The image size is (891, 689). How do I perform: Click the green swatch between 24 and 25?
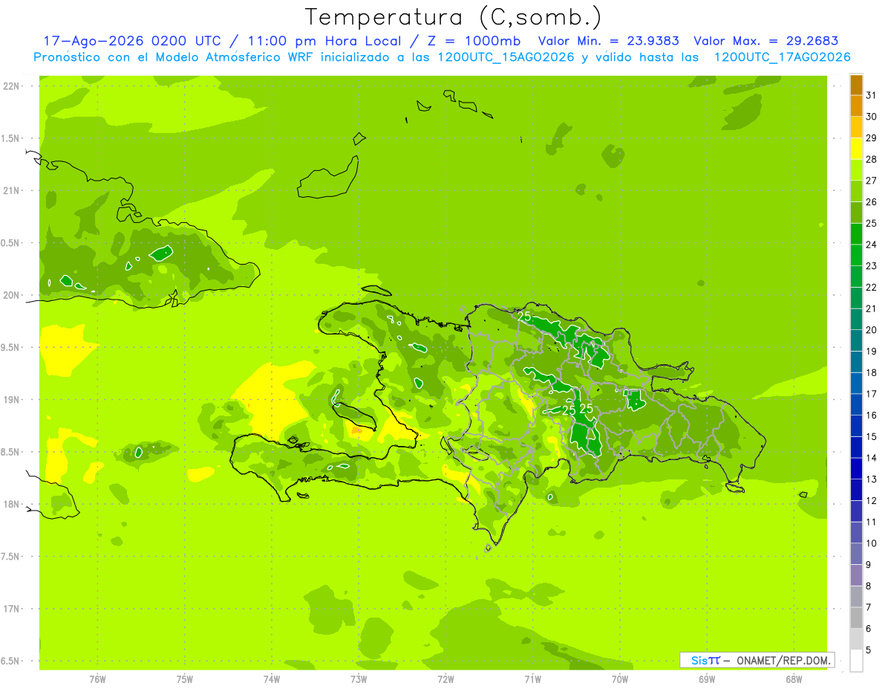click(x=856, y=234)
